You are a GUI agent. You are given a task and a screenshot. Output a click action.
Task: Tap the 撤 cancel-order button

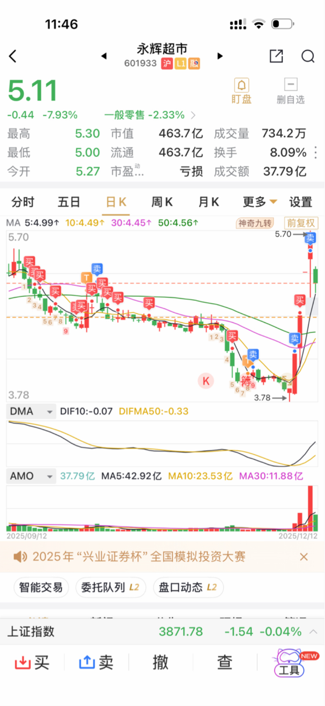[x=161, y=662]
